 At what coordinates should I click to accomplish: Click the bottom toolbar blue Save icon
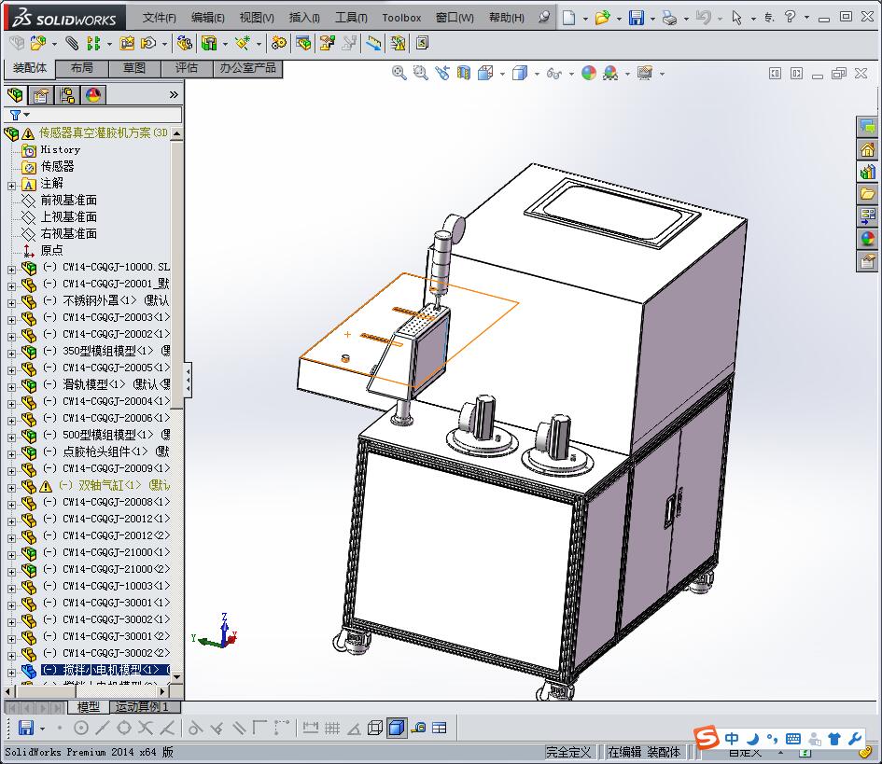click(x=26, y=728)
